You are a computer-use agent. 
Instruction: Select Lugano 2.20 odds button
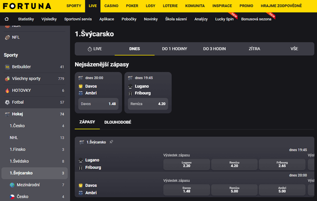[x=186, y=164]
